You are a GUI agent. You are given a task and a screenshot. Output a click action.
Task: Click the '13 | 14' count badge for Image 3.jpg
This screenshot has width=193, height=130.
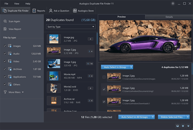[90, 64]
